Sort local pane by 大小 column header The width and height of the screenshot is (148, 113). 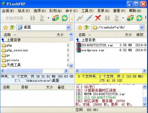click(56, 35)
